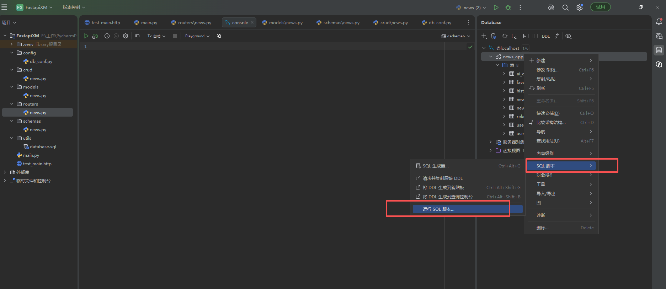Click the AI assistant icon in console toolbar

[219, 36]
